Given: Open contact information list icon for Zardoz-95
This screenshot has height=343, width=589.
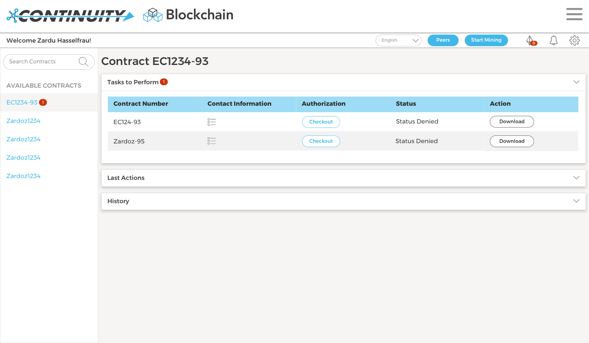Looking at the screenshot, I should click(212, 141).
